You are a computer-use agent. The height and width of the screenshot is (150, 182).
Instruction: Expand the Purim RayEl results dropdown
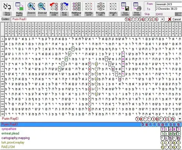180,119
